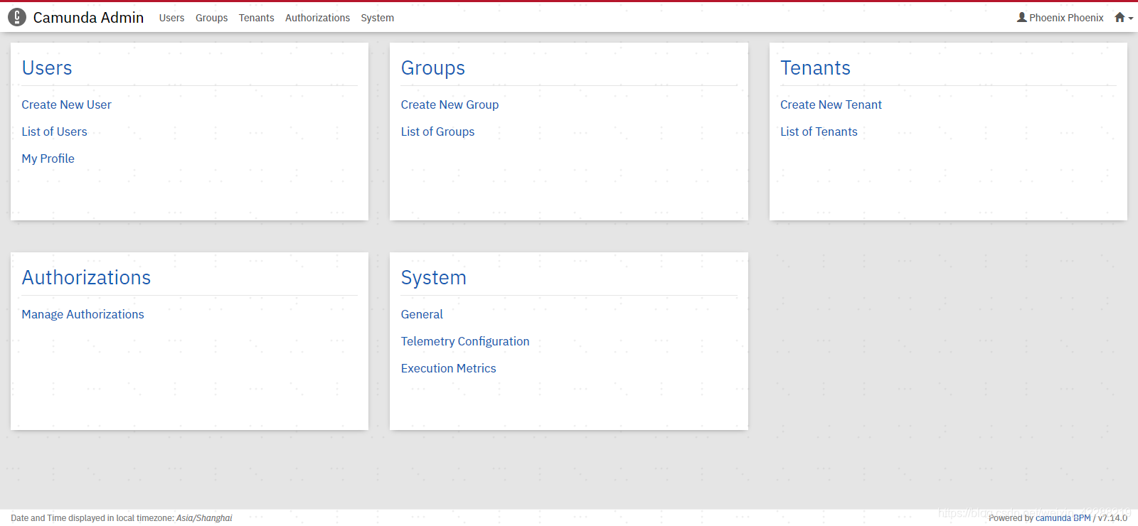1138x526 pixels.
Task: Click the v7.14.0 version text
Action: tap(1112, 518)
